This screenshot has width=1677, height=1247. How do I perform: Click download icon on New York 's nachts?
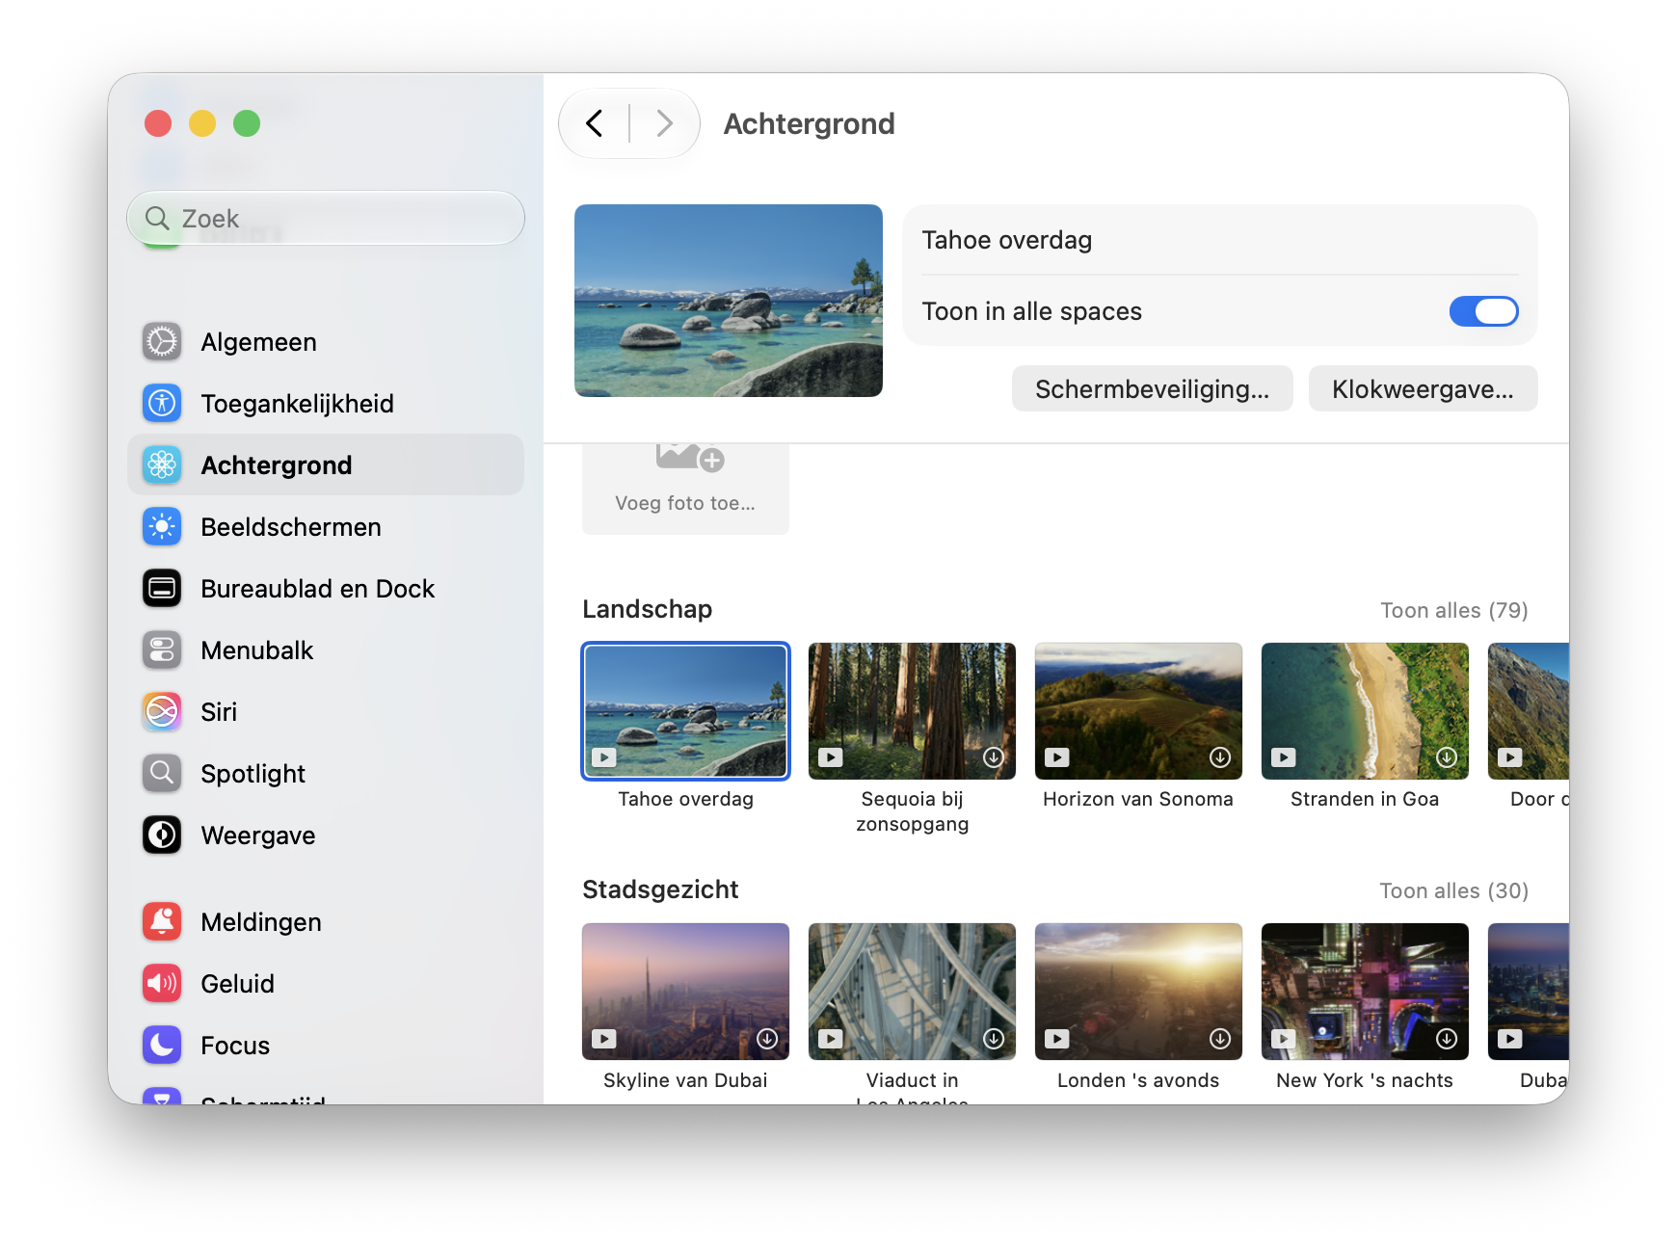tap(1447, 1039)
